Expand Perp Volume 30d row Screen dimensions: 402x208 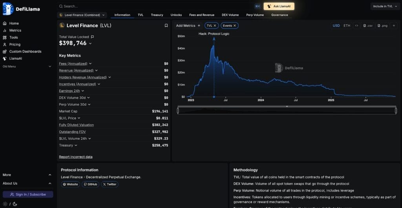coord(89,105)
